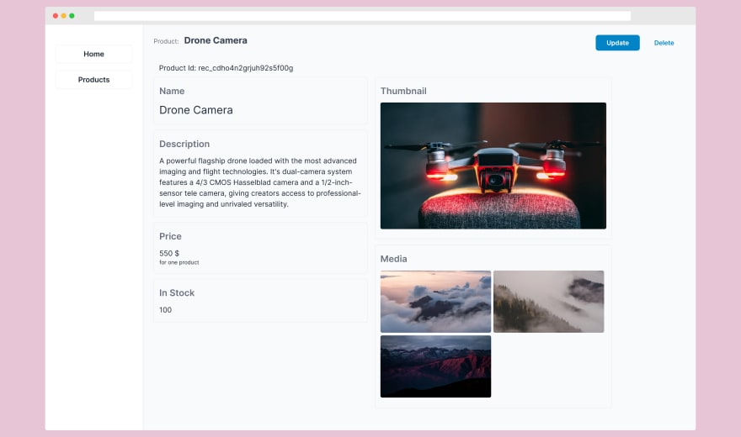Click the product description paragraph
This screenshot has height=437, width=741.
[260, 182]
